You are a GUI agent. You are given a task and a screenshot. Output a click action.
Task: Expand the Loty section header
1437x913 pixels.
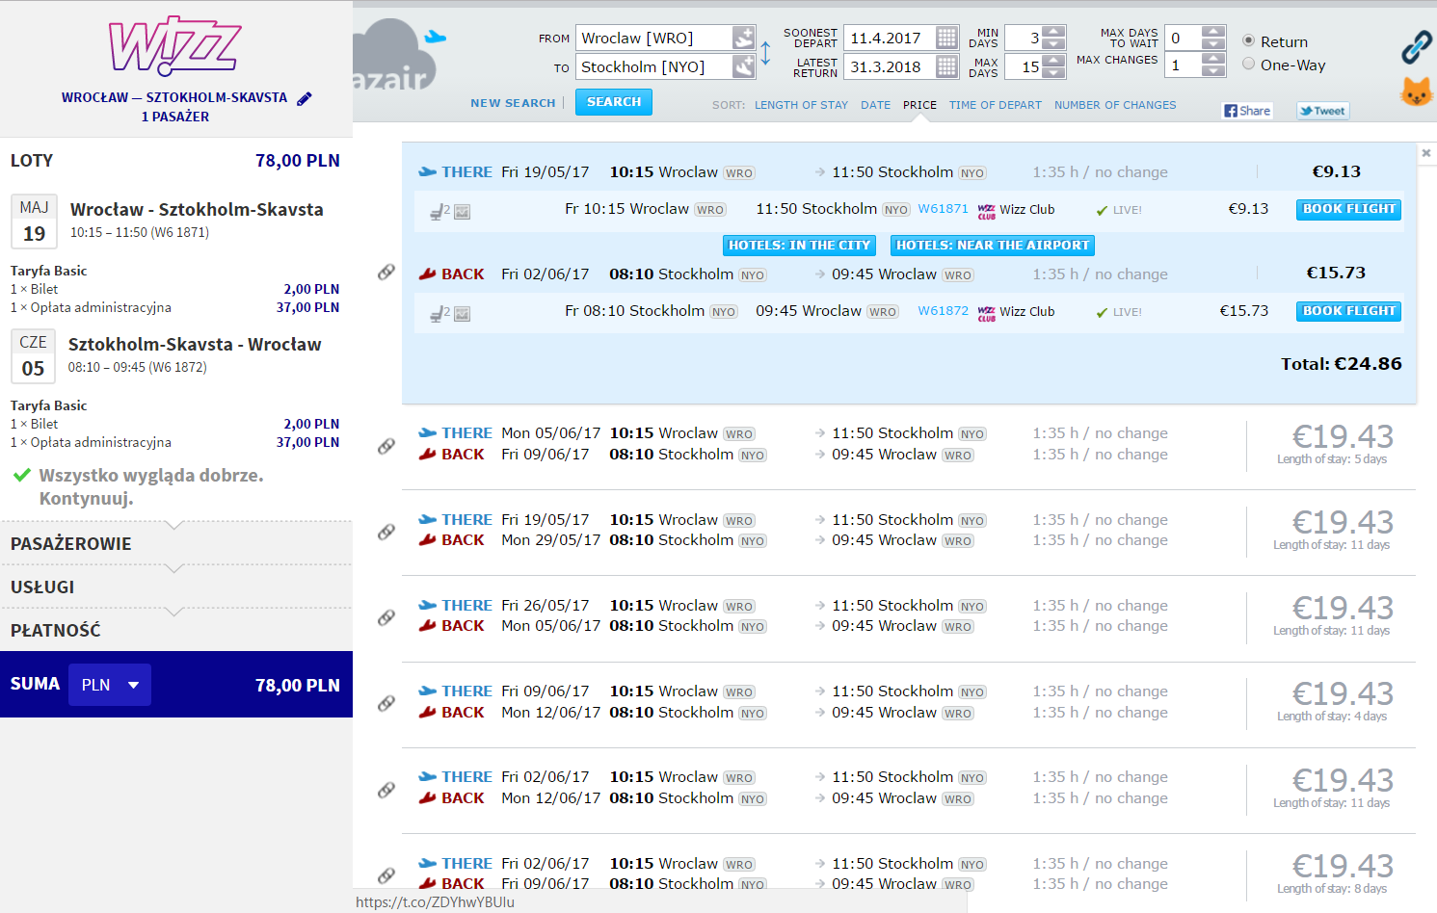click(175, 161)
